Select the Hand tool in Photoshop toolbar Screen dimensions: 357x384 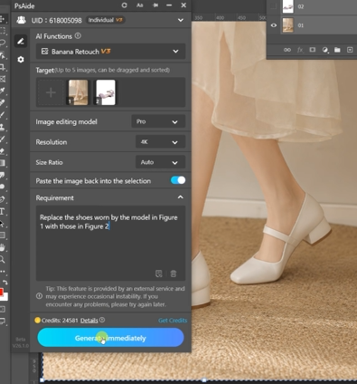[x=2, y=247]
